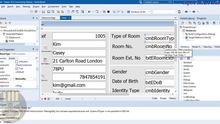Close the Hotel editor tab

click(x=69, y=18)
